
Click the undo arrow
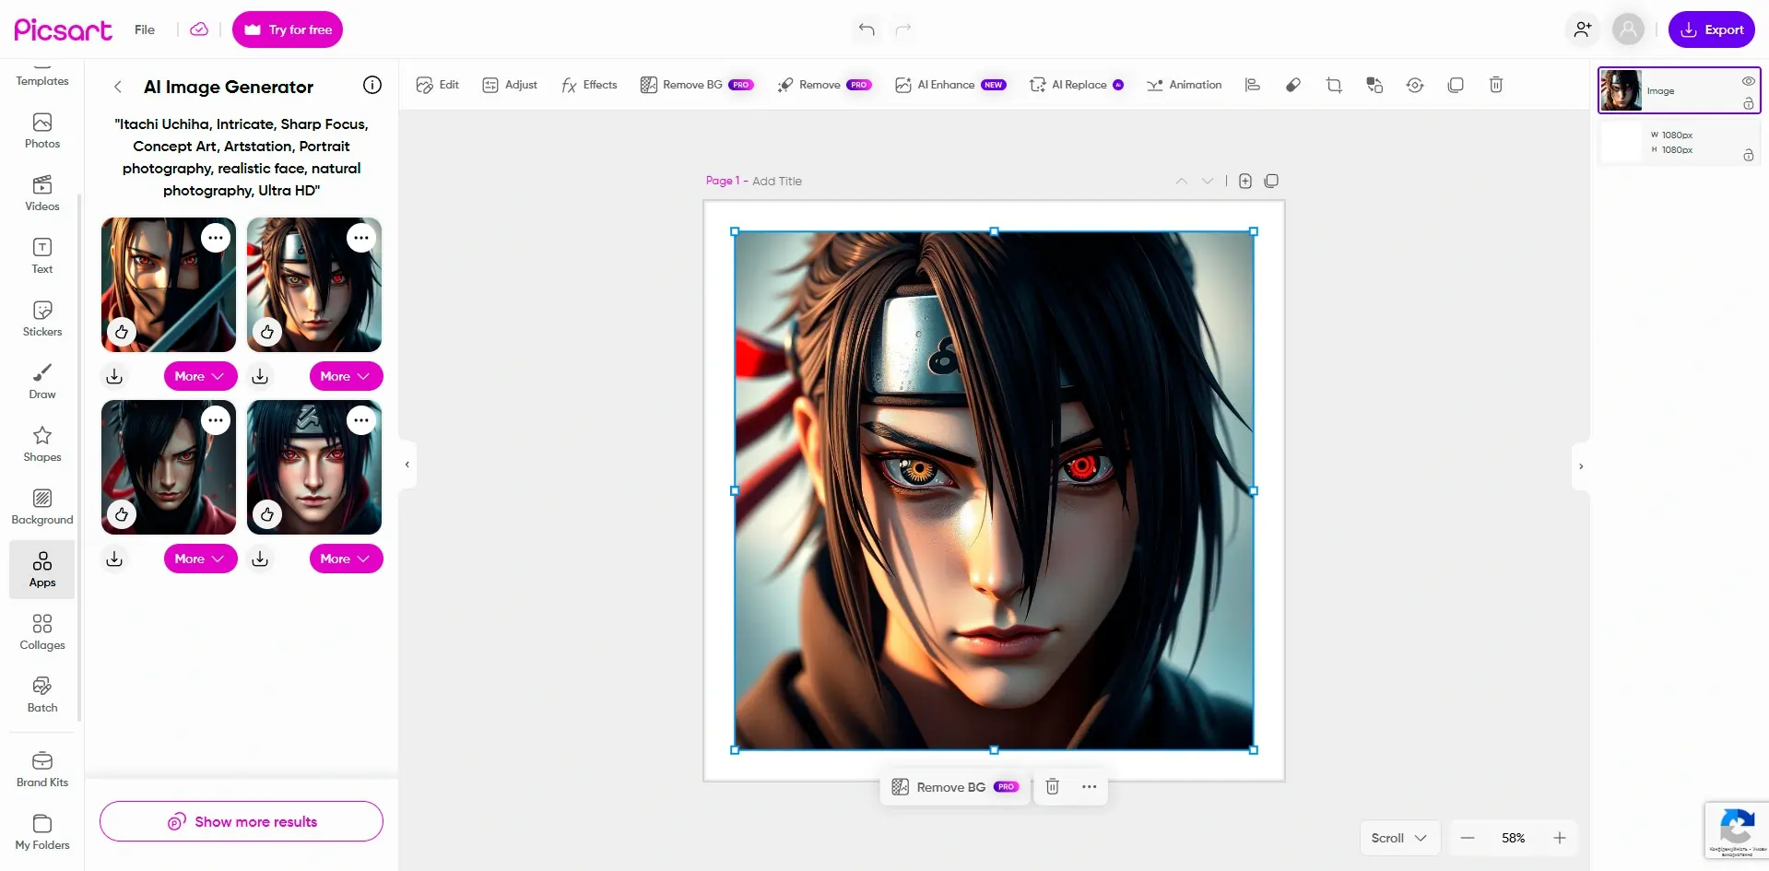pos(867,29)
